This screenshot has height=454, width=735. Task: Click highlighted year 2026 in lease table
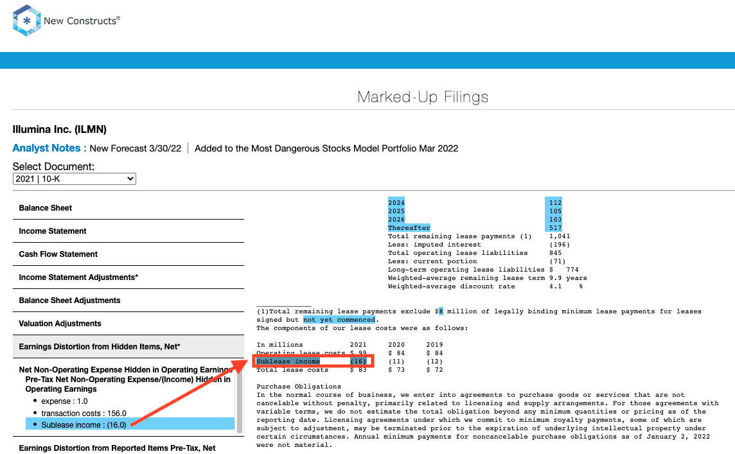pyautogui.click(x=396, y=219)
